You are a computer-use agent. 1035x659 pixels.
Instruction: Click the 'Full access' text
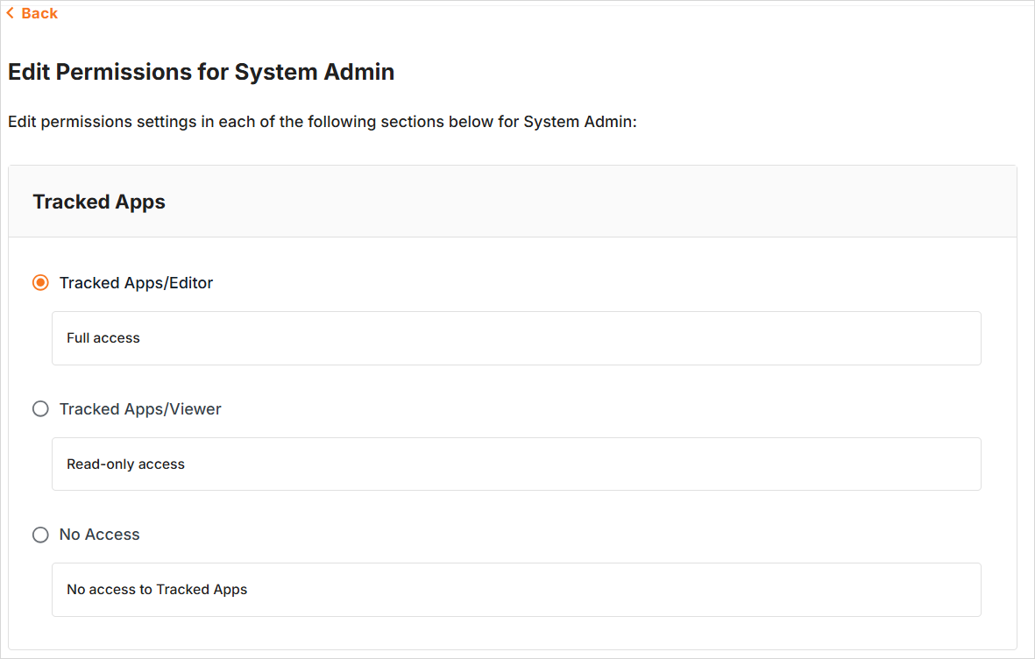103,338
